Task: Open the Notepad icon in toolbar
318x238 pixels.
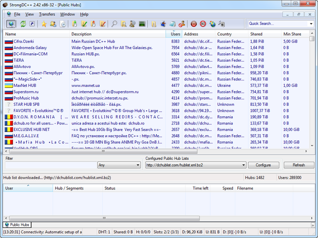Action: coord(173,24)
